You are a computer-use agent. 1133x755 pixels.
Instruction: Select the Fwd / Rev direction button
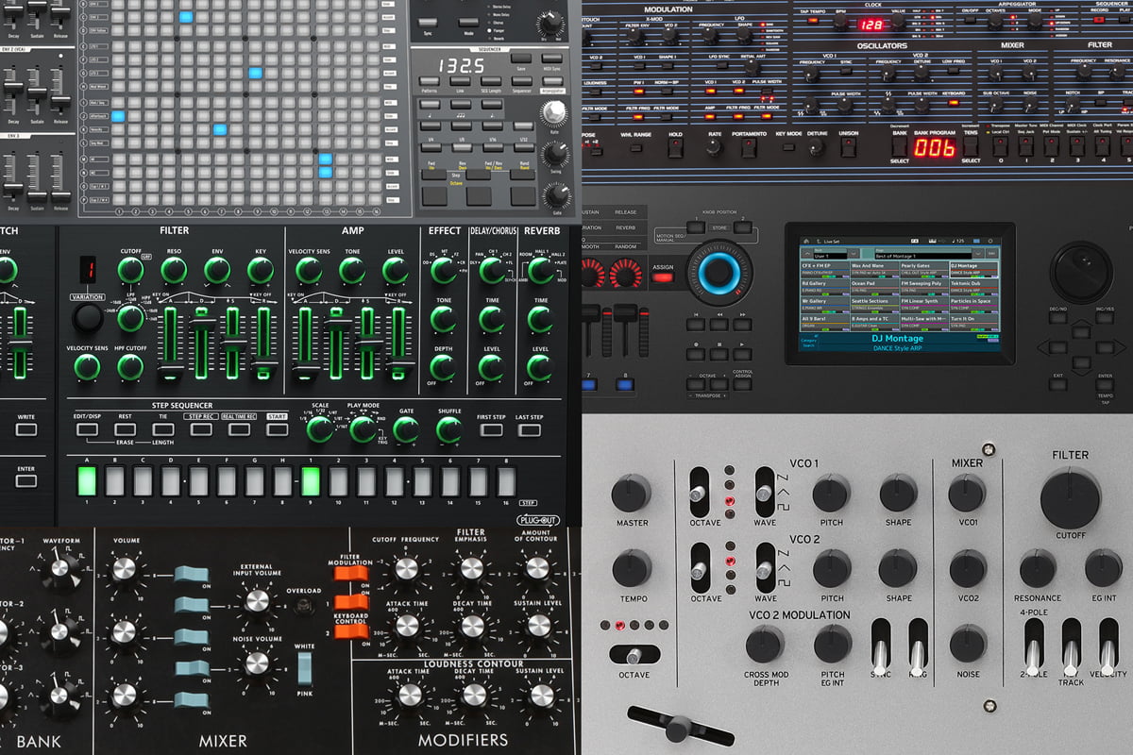493,147
